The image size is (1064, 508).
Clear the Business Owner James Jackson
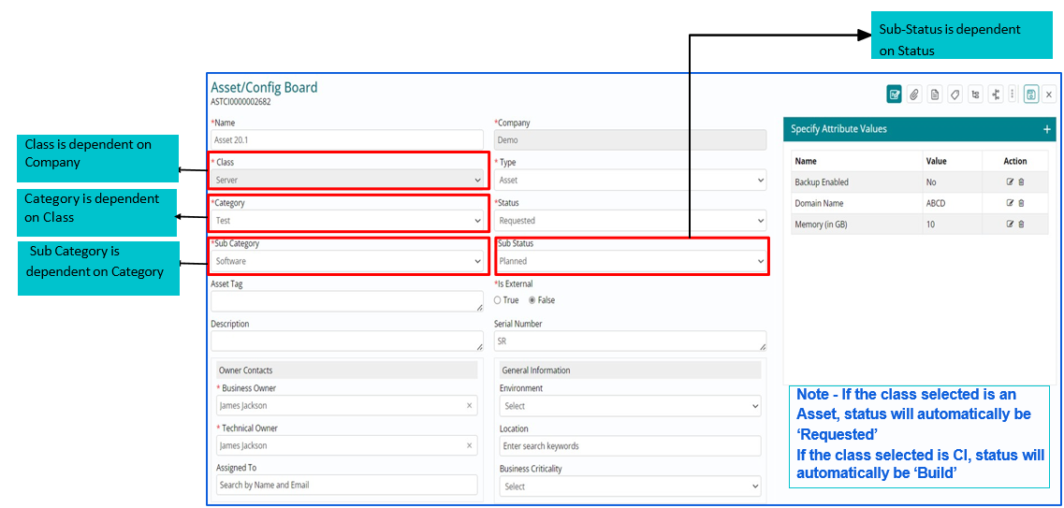[x=469, y=406]
